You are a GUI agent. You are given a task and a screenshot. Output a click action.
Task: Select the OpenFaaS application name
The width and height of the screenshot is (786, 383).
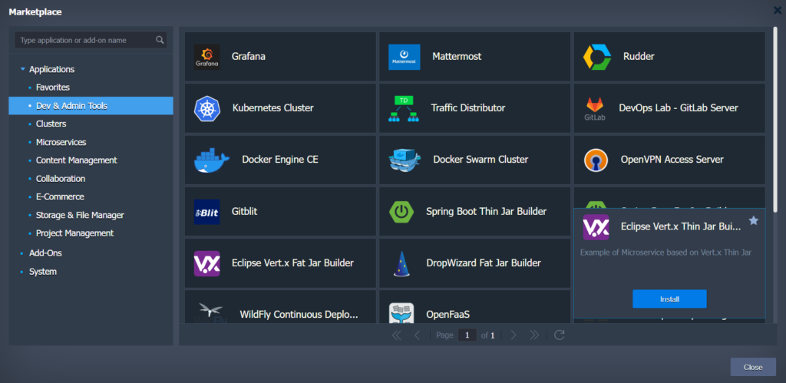click(x=448, y=315)
